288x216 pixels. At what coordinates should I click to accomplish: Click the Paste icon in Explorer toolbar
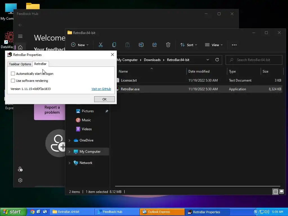click(x=127, y=45)
